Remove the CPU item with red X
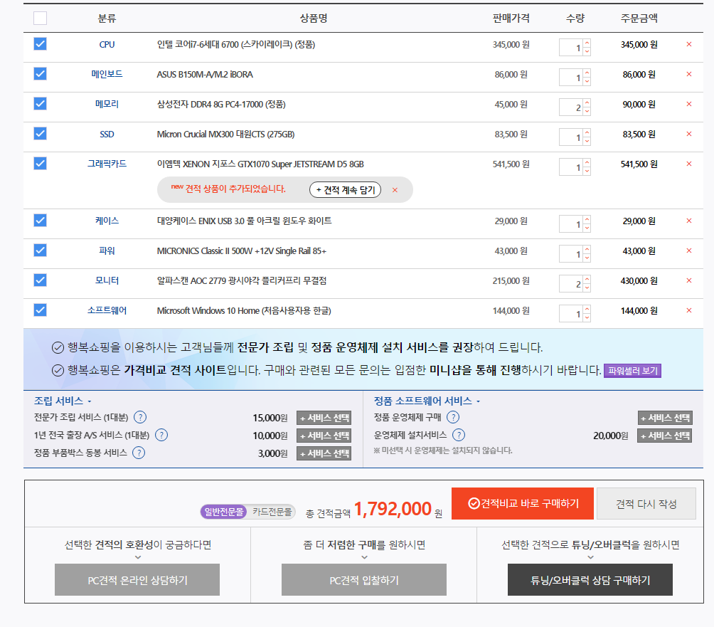The image size is (714, 627). click(x=688, y=45)
